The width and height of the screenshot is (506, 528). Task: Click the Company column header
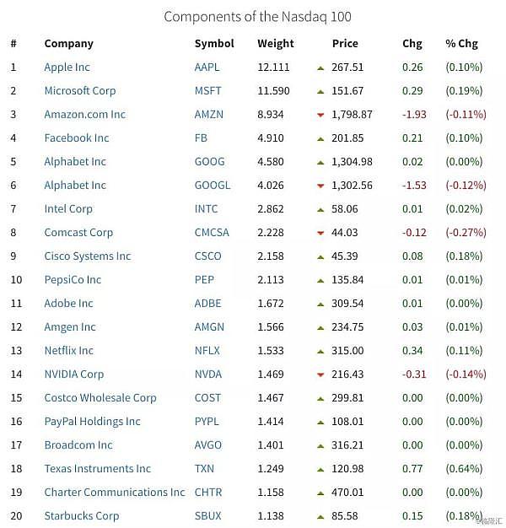69,44
